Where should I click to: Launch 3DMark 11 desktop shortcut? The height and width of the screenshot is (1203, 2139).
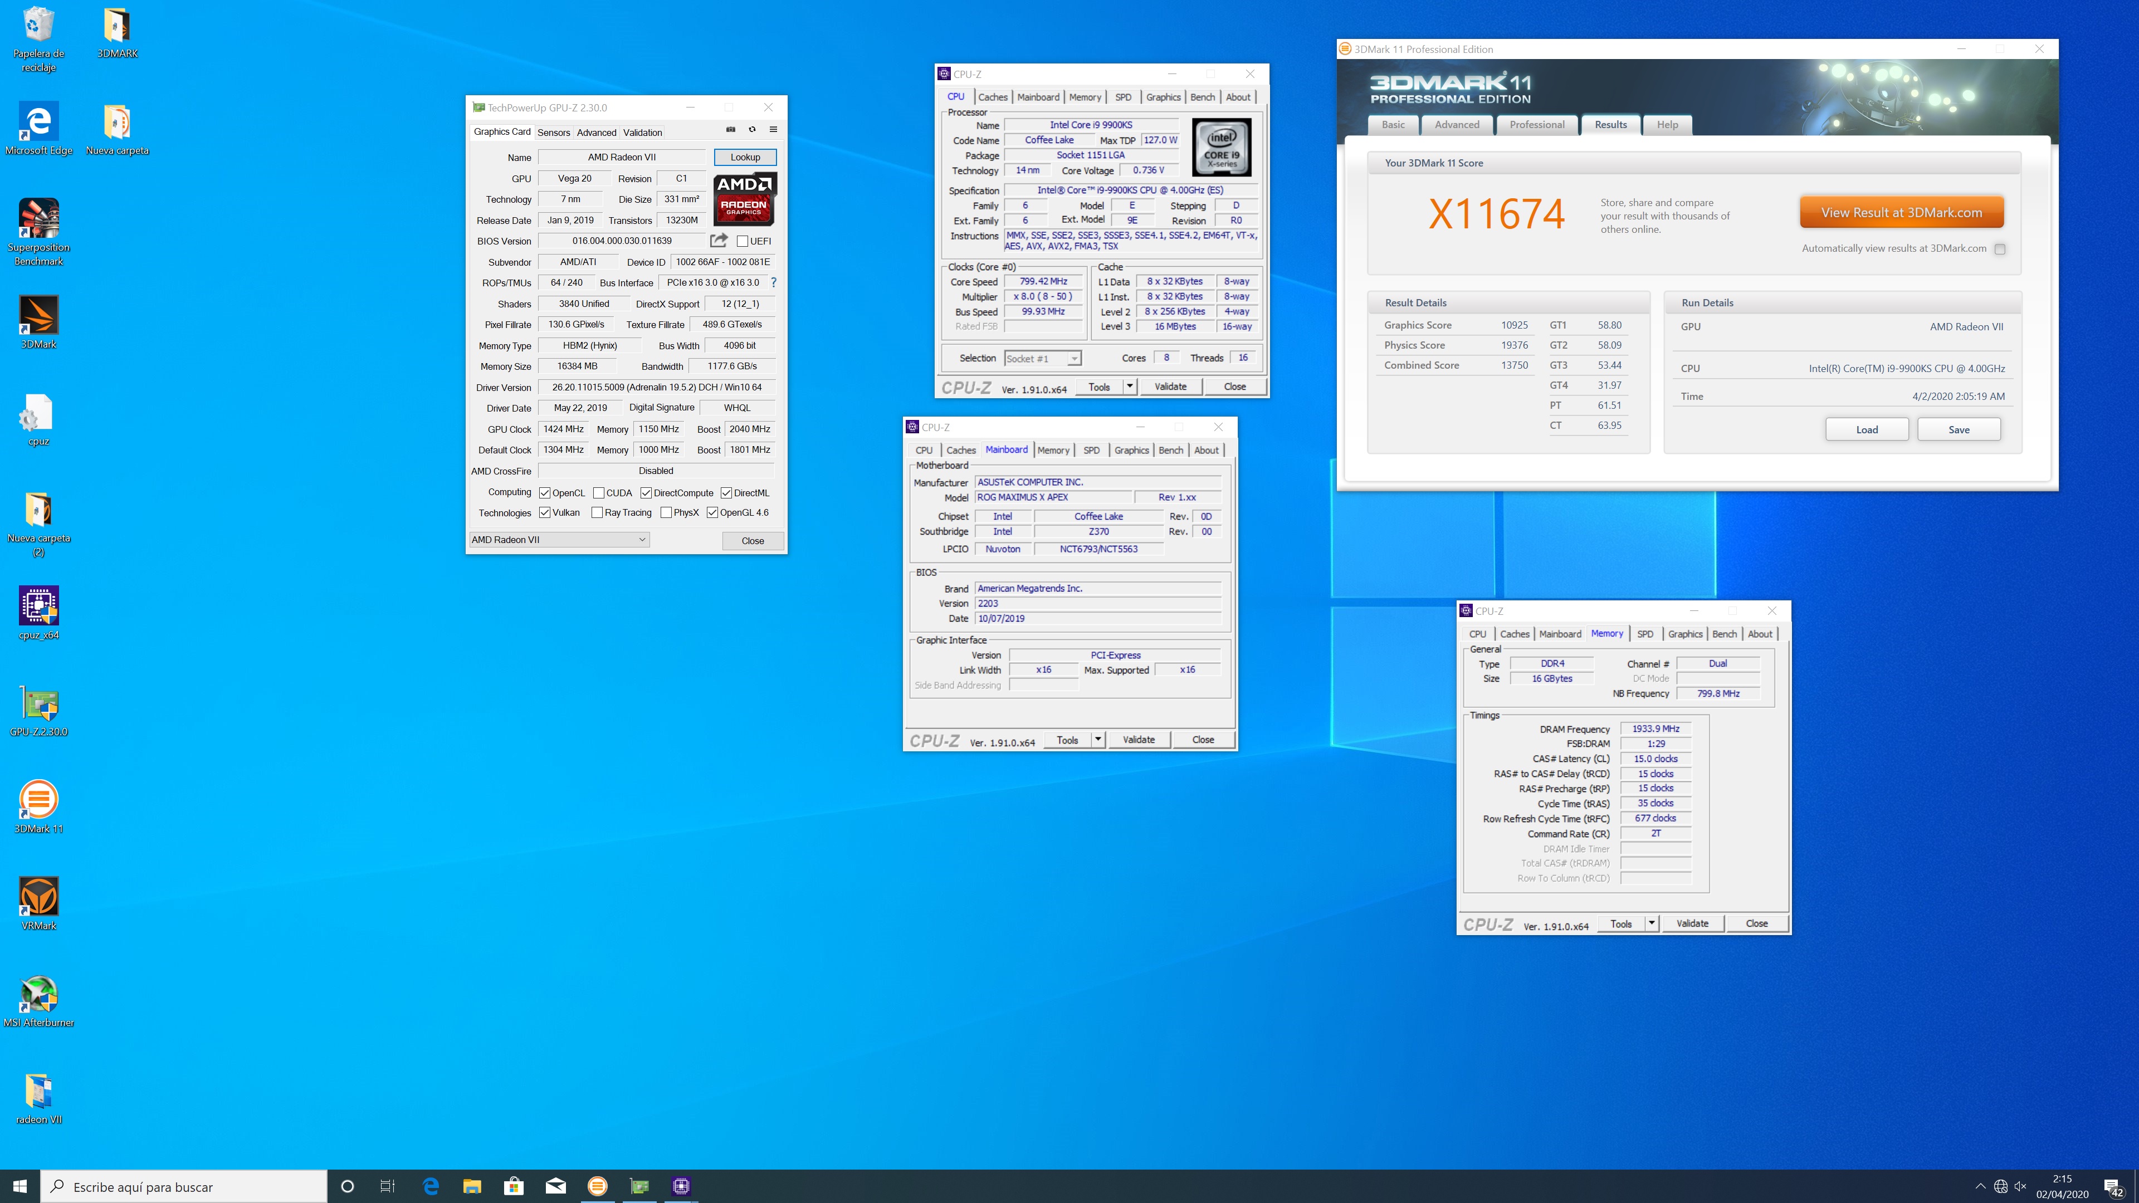tap(38, 808)
